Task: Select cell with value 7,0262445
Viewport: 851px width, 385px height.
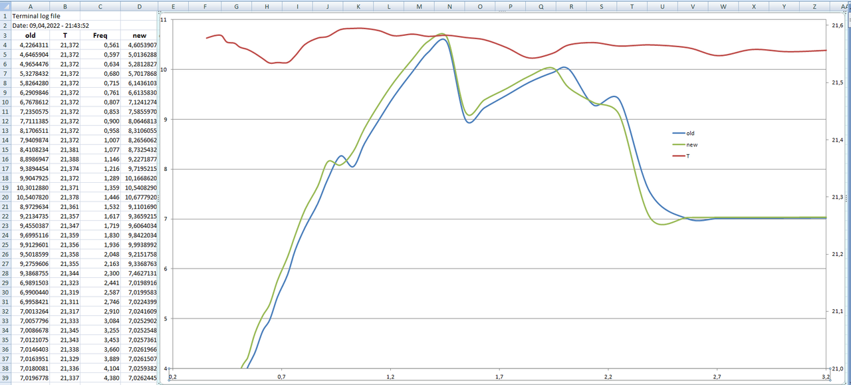Action: pyautogui.click(x=140, y=378)
